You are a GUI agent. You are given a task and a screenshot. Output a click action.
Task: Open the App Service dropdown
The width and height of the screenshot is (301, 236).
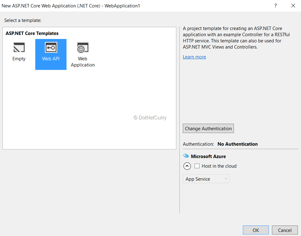coord(206,179)
